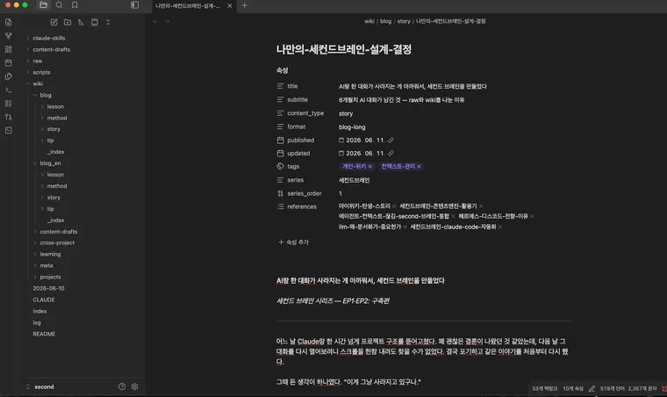This screenshot has height=397, width=667.
Task: Change the file sort order
Action: (x=81, y=22)
